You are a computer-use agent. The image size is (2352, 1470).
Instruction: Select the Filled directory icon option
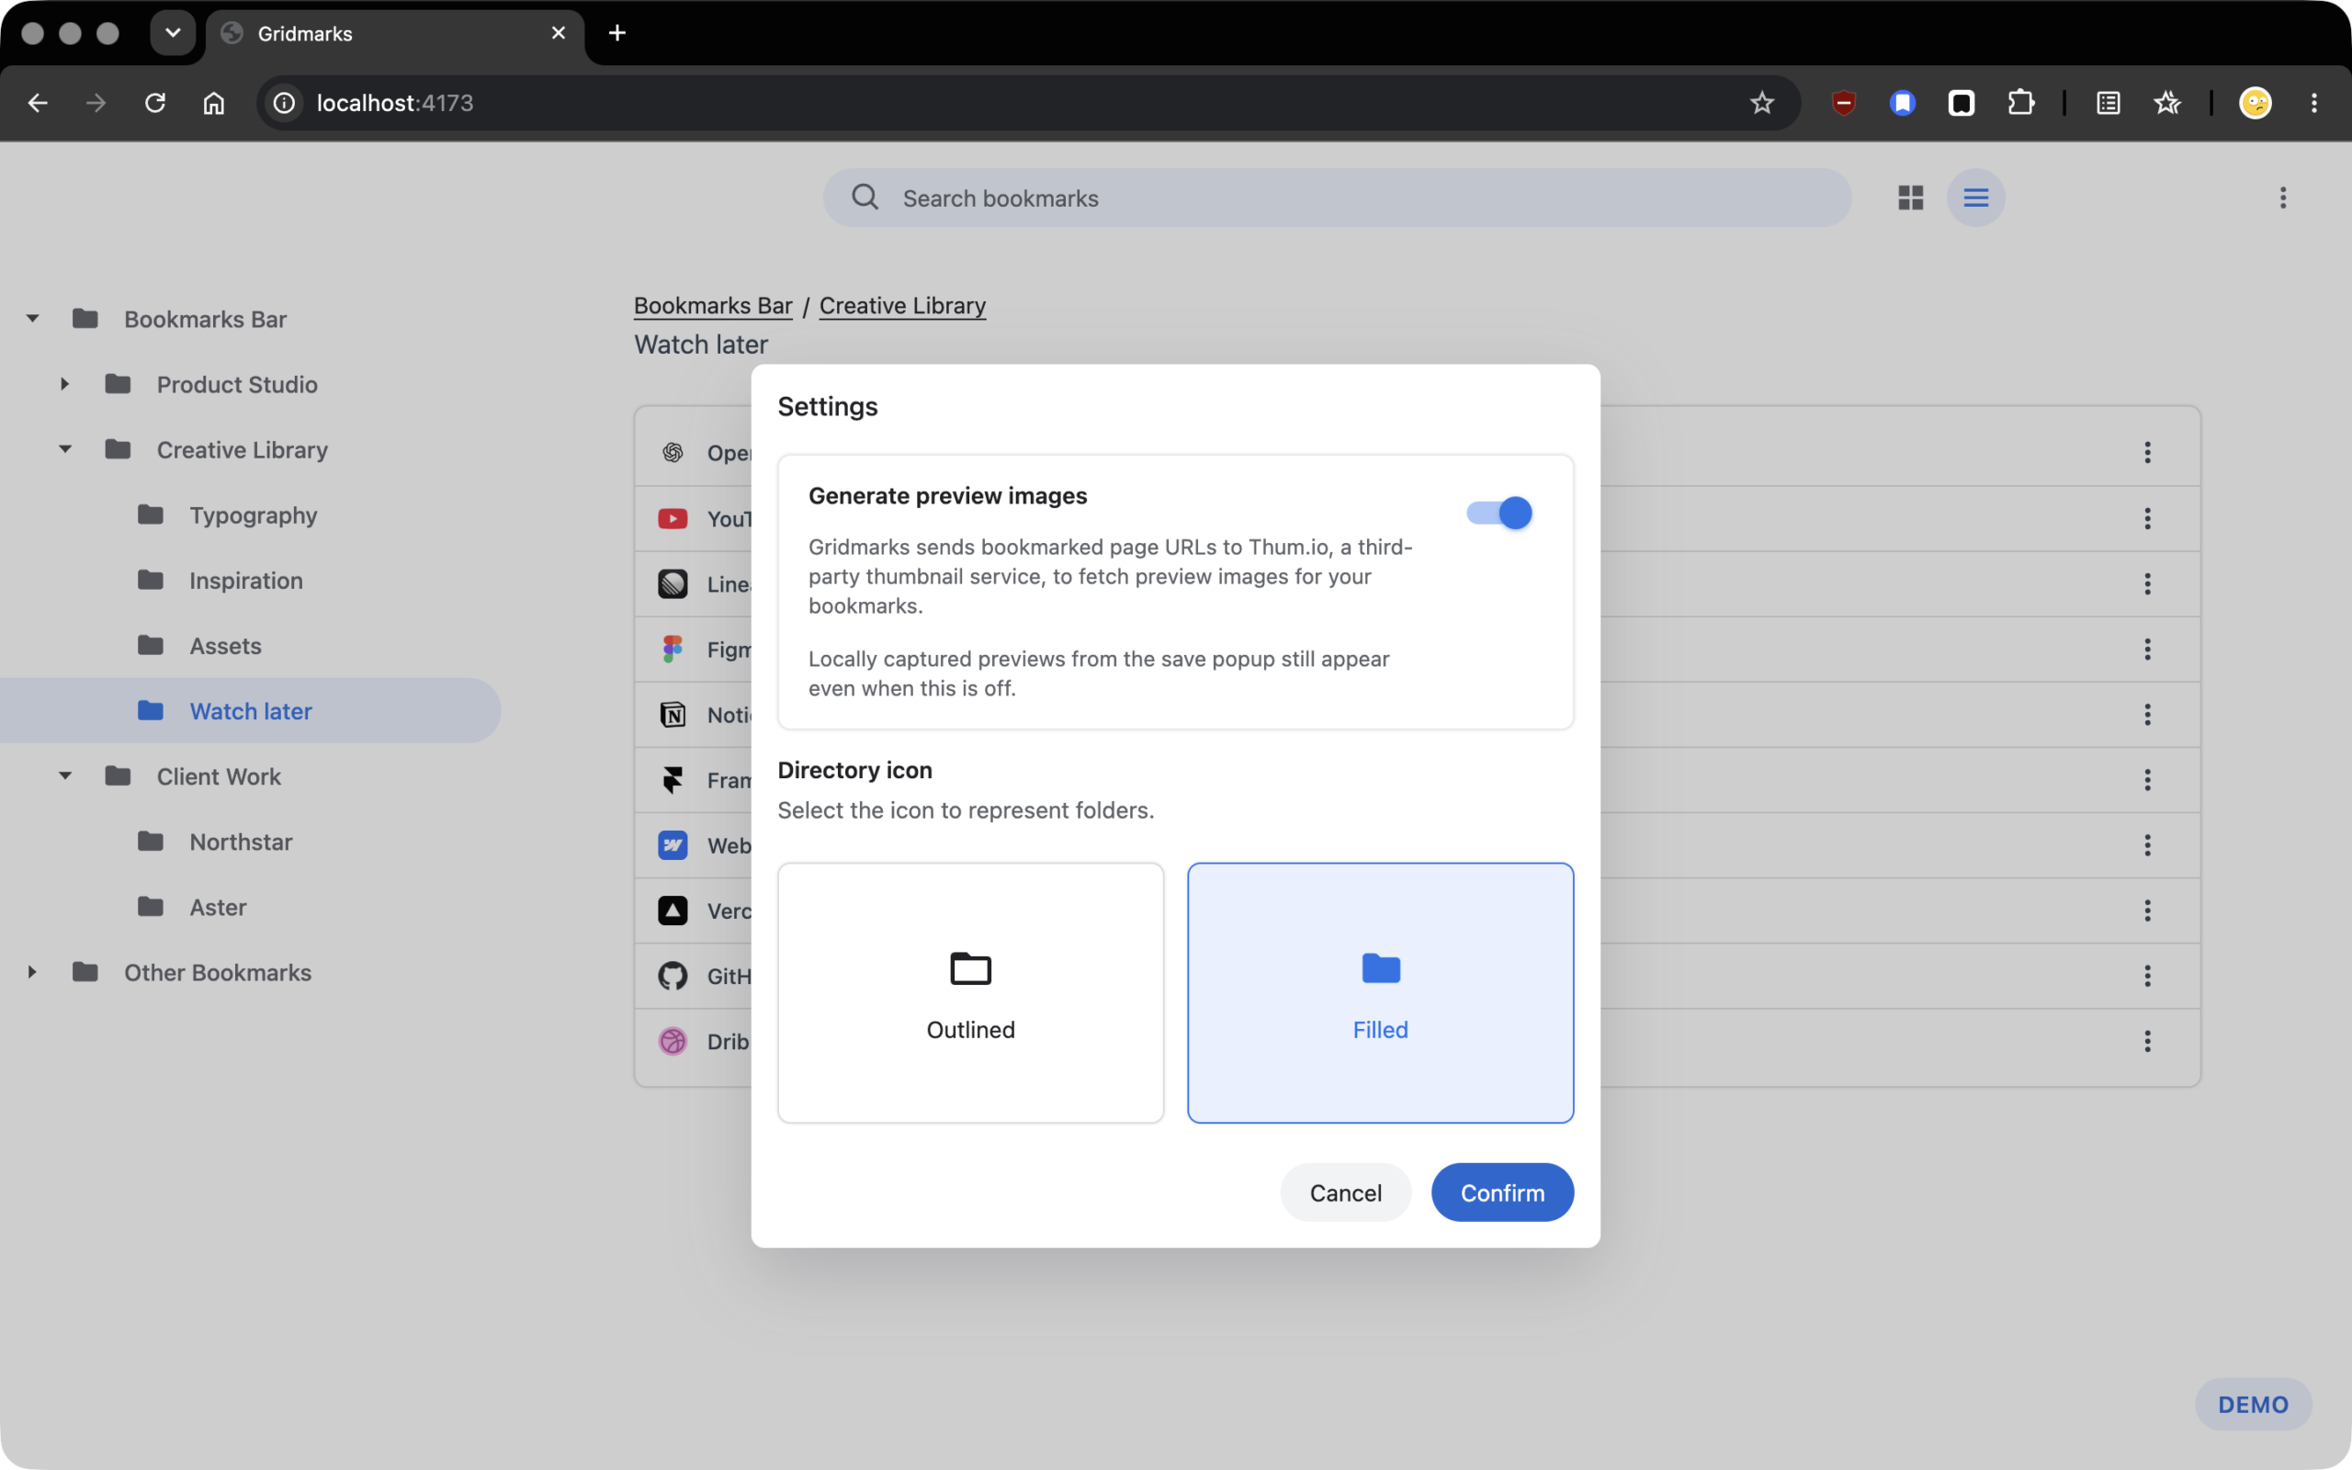[1380, 992]
